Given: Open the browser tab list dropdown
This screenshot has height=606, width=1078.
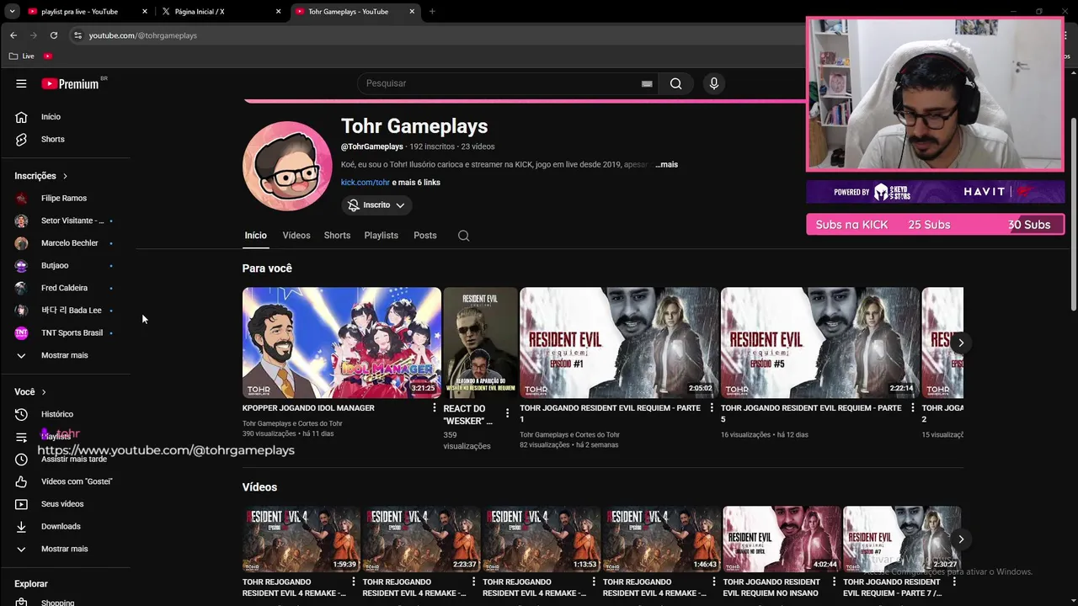Looking at the screenshot, I should click(x=12, y=12).
